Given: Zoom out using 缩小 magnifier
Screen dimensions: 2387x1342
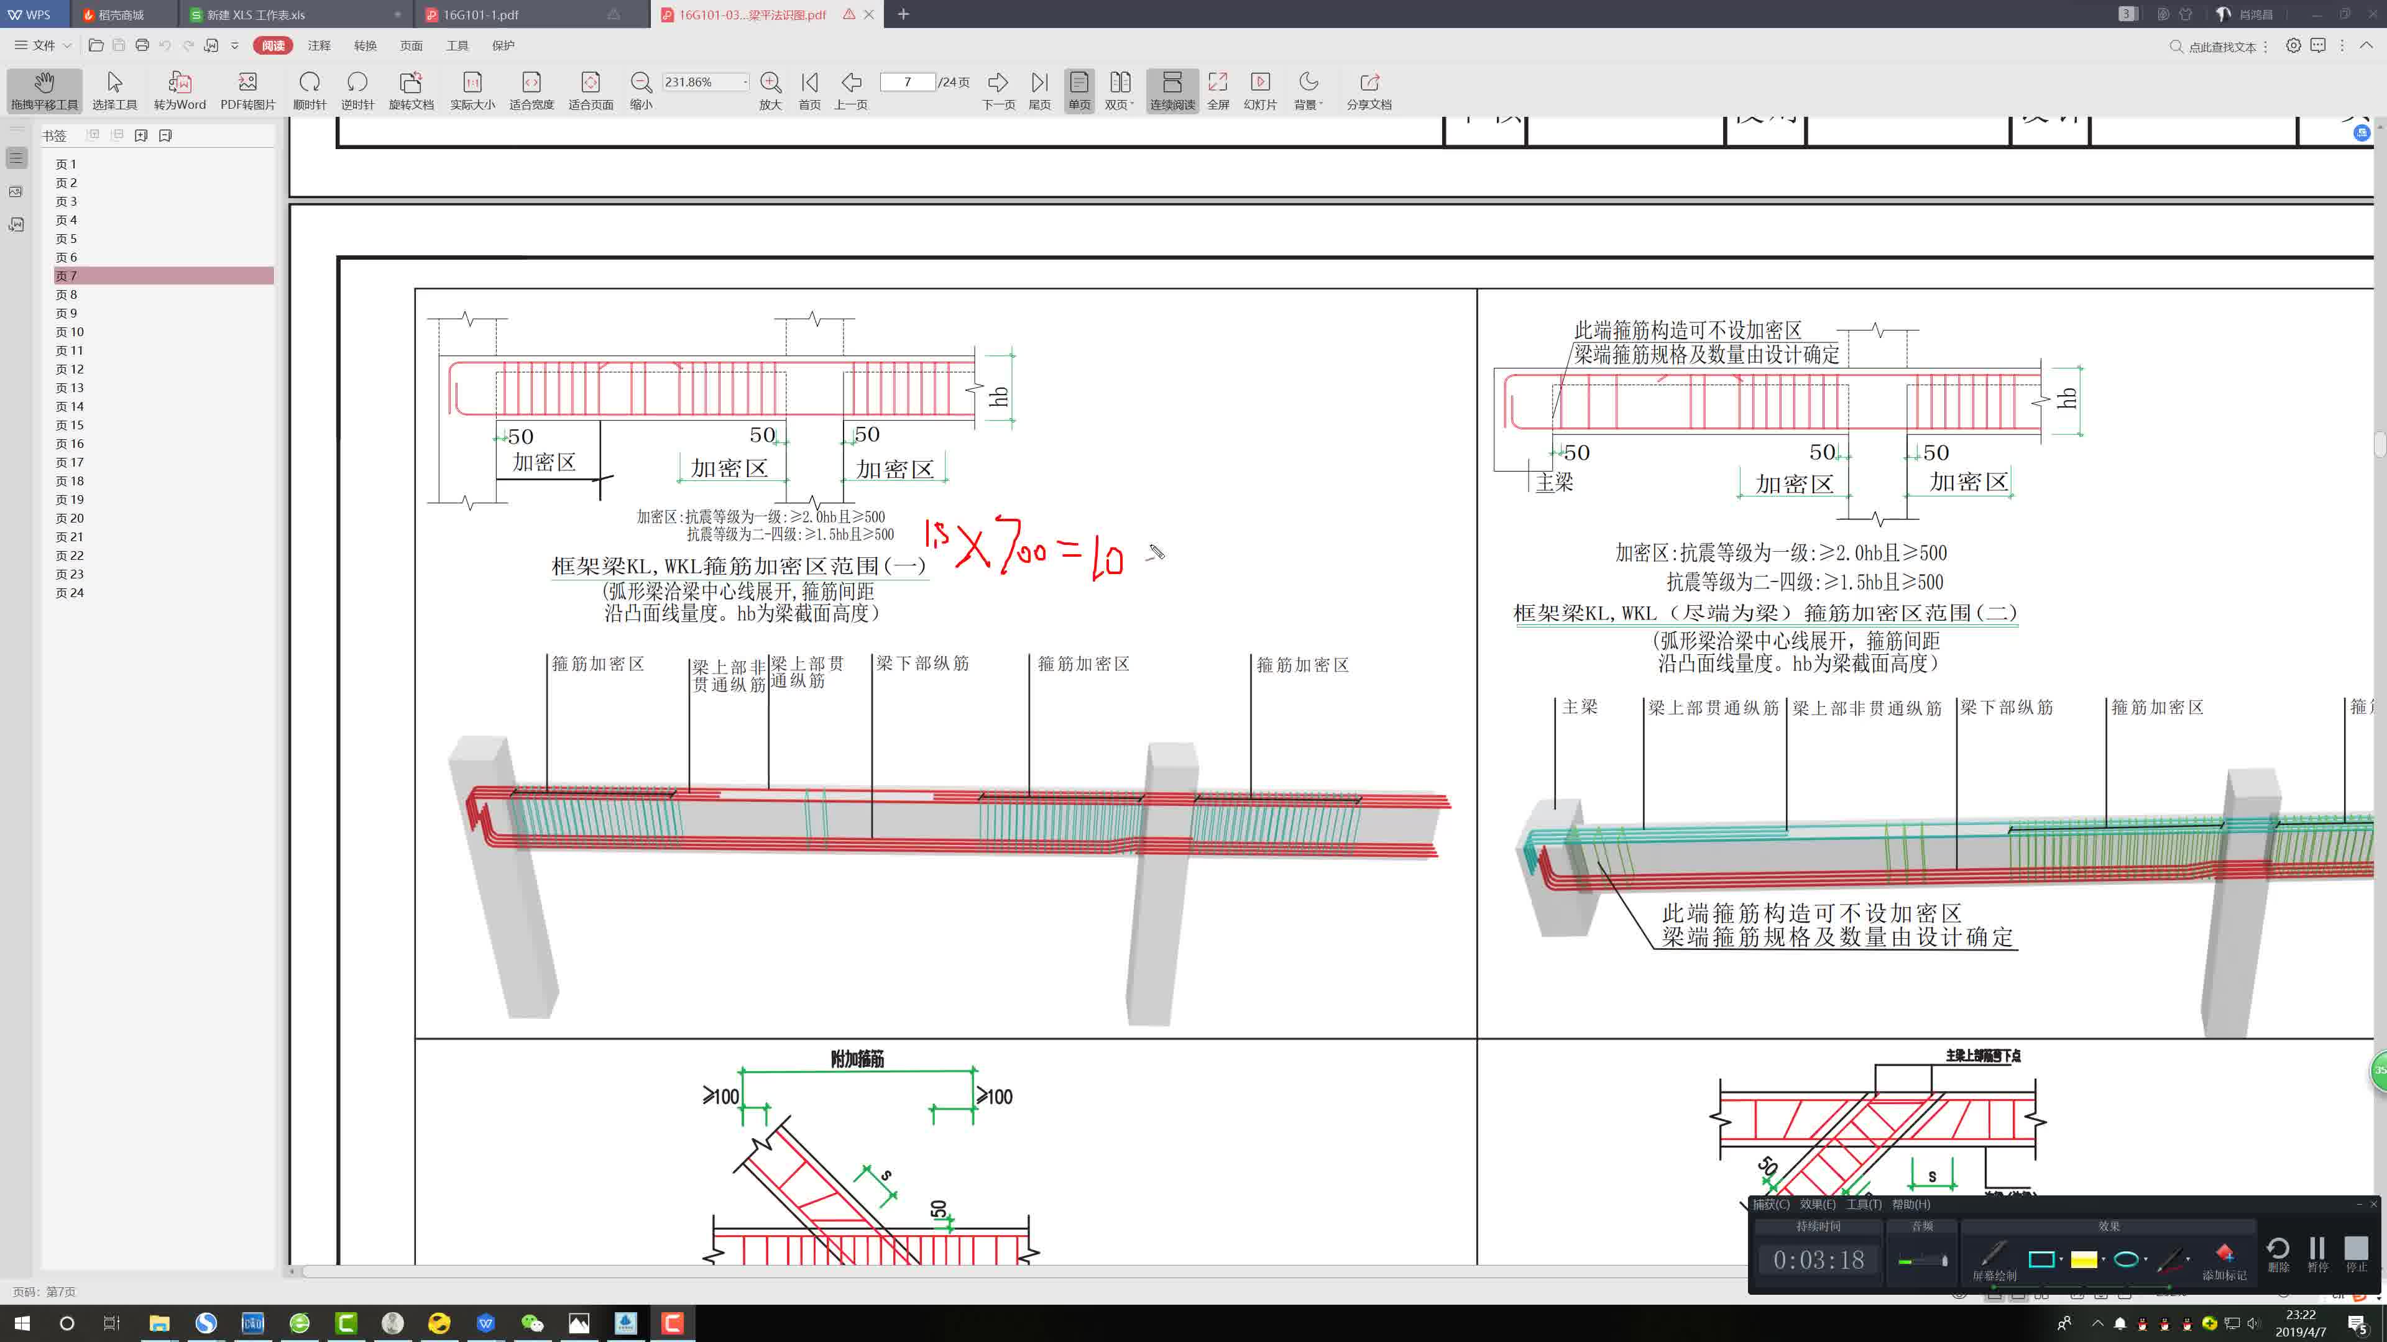Looking at the screenshot, I should coord(640,90).
